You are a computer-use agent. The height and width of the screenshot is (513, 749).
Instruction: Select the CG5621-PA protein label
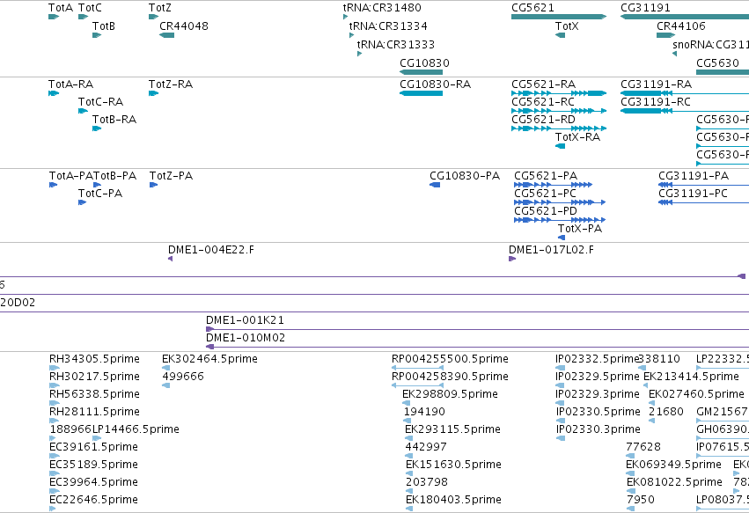pyautogui.click(x=546, y=176)
